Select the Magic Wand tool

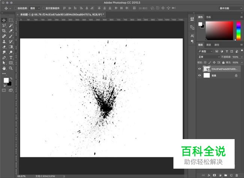point(11,25)
